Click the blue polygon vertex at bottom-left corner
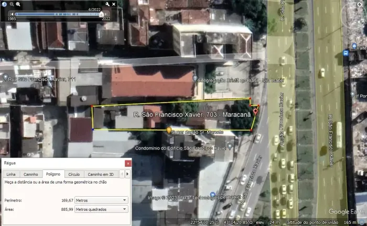 (93, 129)
